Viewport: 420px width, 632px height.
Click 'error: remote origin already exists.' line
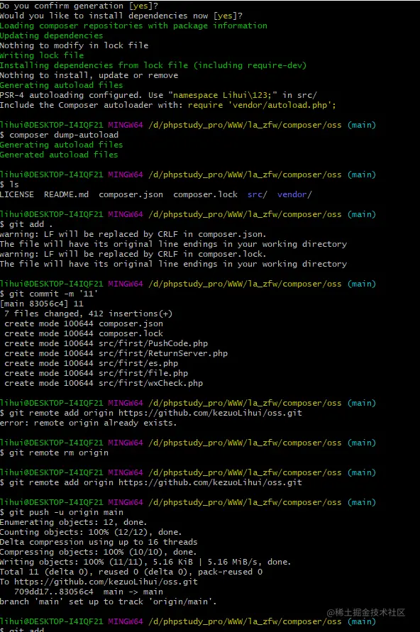[89, 423]
